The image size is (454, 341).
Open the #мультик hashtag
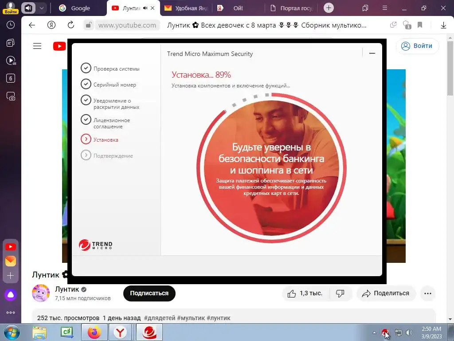point(191,318)
